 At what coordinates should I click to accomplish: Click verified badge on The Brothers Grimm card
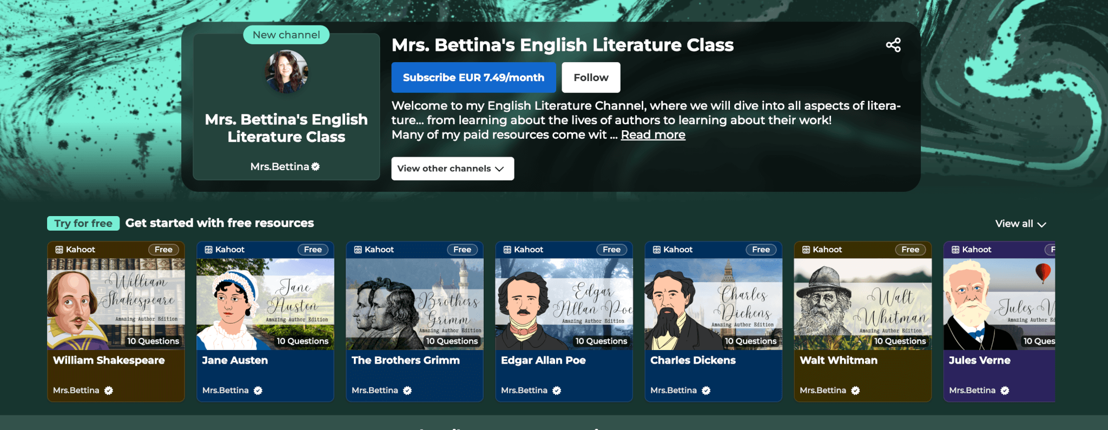[407, 391]
